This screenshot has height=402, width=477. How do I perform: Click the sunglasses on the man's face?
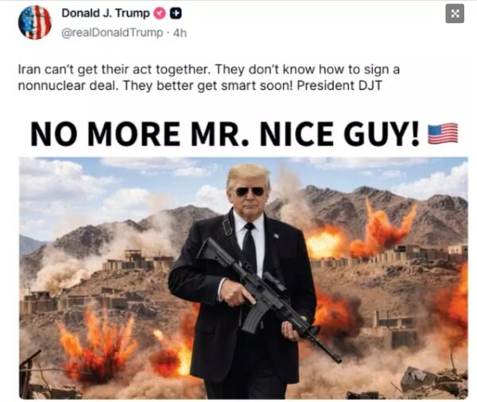click(x=250, y=191)
